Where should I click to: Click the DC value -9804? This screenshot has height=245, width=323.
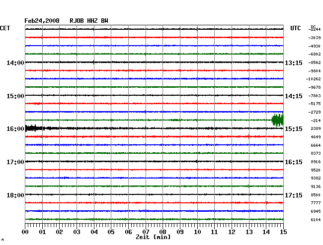(x=315, y=71)
